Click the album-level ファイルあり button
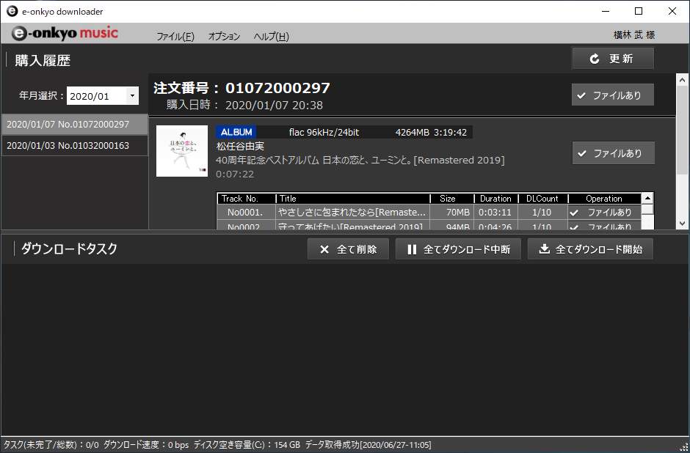Screen dimensions: 690x453 click(x=613, y=153)
